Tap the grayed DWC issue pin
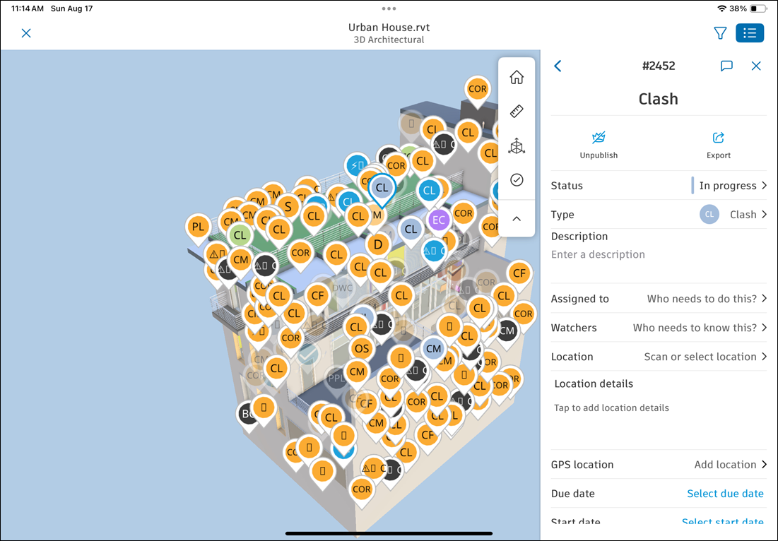The image size is (778, 541). tap(342, 288)
